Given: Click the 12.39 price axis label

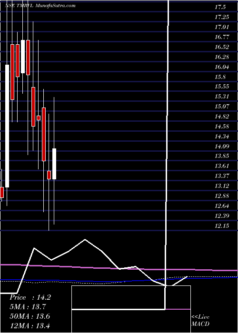Looking at the screenshot, I should coord(222,216).
